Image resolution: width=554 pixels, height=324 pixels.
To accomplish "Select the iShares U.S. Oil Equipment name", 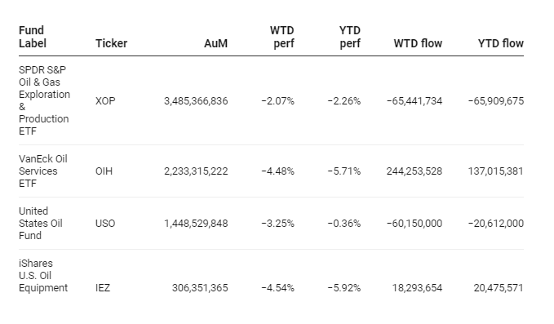I will (43, 276).
